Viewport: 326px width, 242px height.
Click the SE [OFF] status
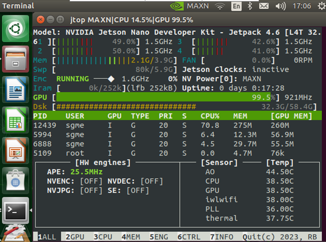click(138, 190)
